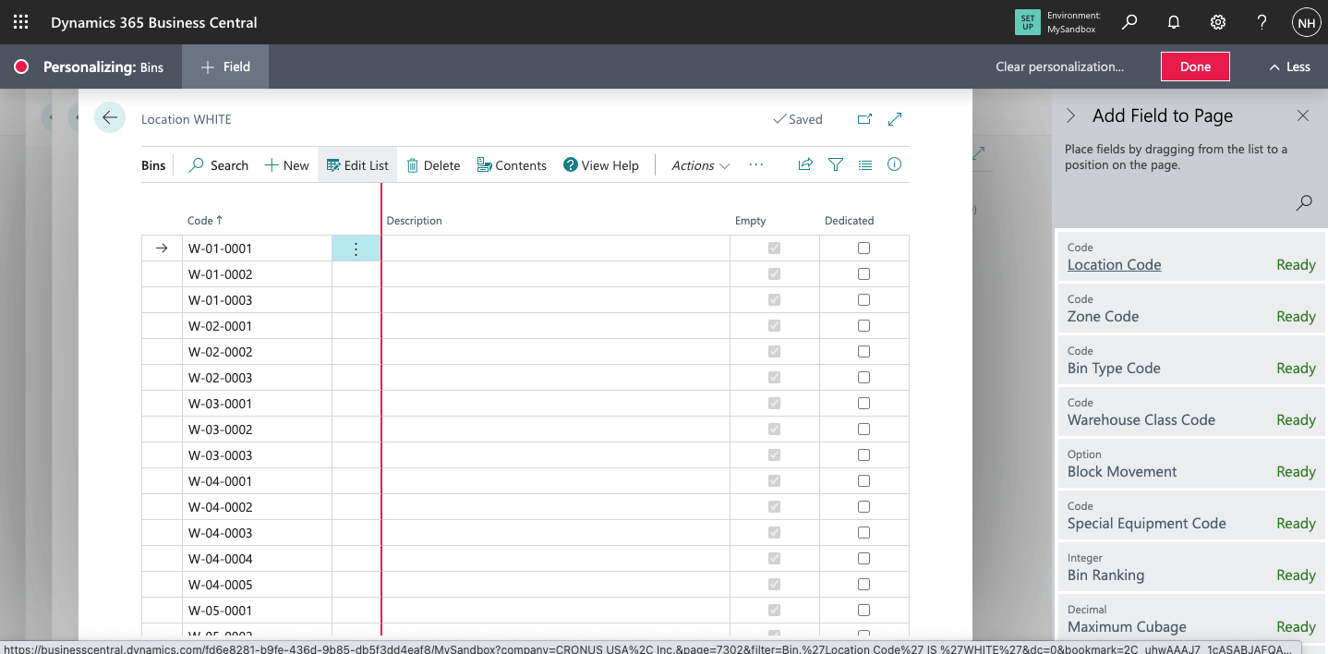Image resolution: width=1328 pixels, height=654 pixels.
Task: Click the share icon in Bins toolbar
Action: point(805,164)
